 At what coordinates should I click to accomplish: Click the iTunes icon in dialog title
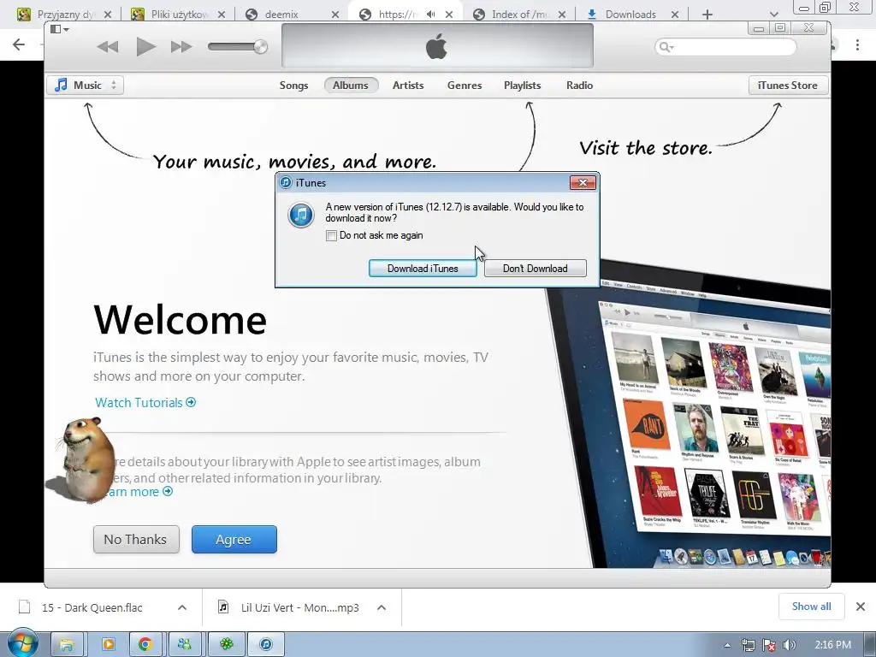coord(286,183)
